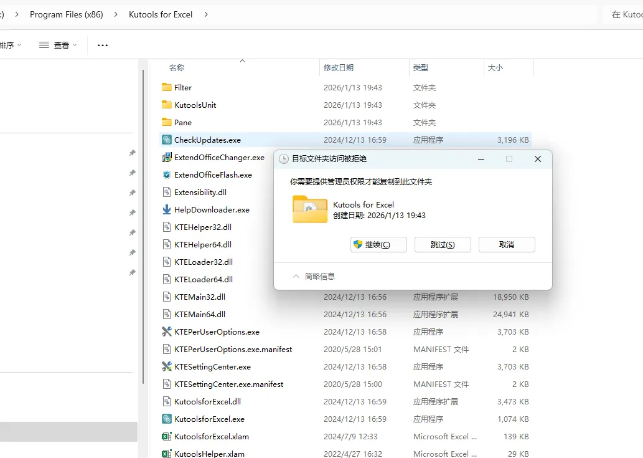The width and height of the screenshot is (643, 458).
Task: Click the 24,941 KB size cell
Action: pos(511,314)
